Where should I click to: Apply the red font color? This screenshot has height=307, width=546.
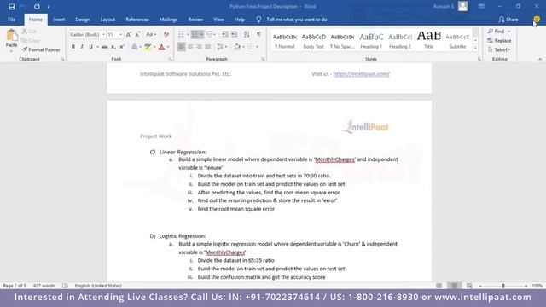[x=161, y=47]
